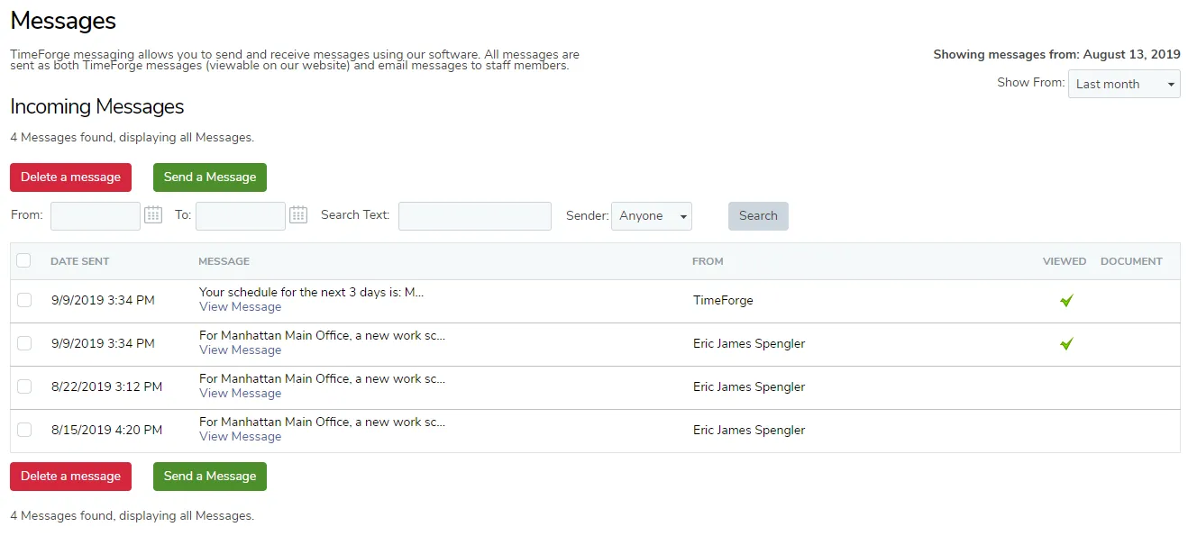
Task: Run the message Search button
Action: [758, 216]
